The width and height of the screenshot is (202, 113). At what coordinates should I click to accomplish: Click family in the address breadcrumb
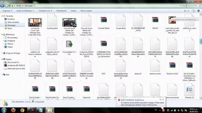(x=19, y=6)
